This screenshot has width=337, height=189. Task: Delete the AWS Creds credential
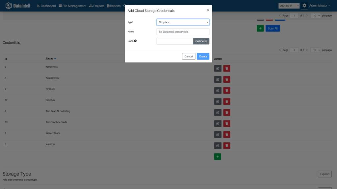[x=226, y=68]
